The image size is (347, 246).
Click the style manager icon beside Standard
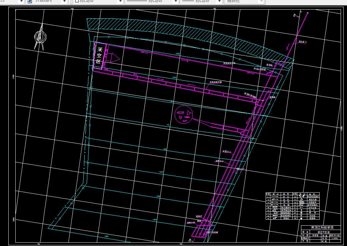[x=29, y=1]
